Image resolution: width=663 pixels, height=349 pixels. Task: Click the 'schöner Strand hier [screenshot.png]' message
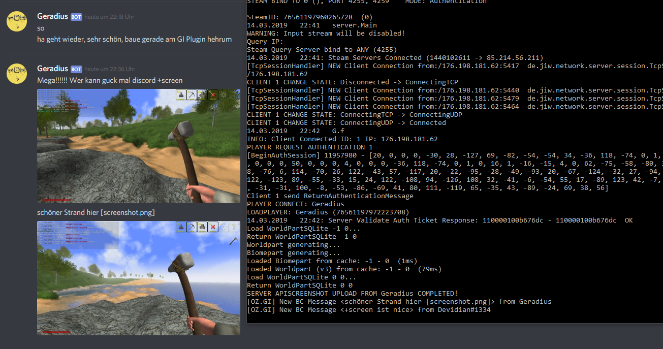tap(96, 212)
